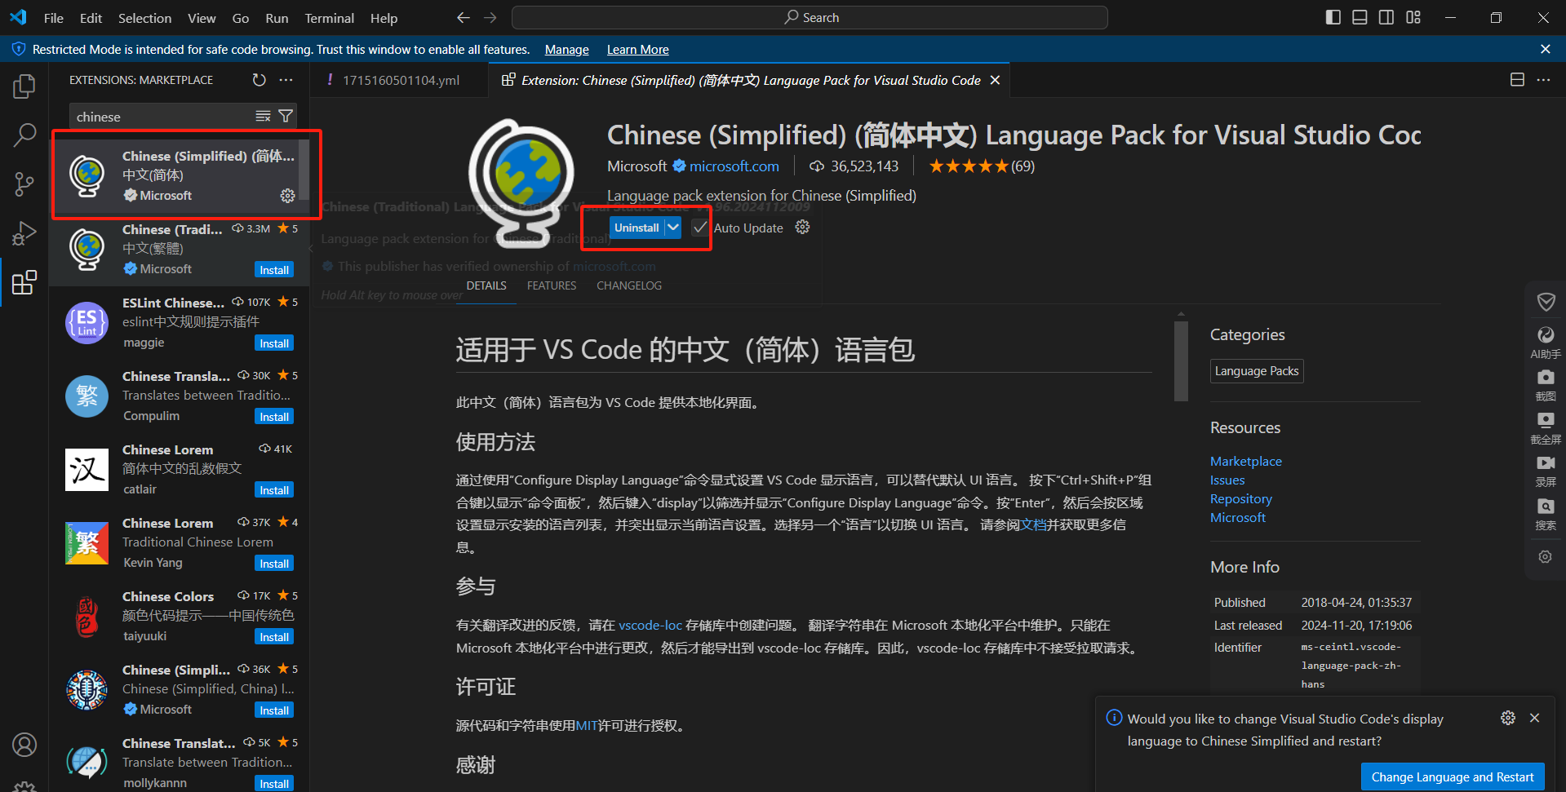Click the five-star rating
Screen dimensions: 1566x792
pyautogui.click(x=969, y=166)
